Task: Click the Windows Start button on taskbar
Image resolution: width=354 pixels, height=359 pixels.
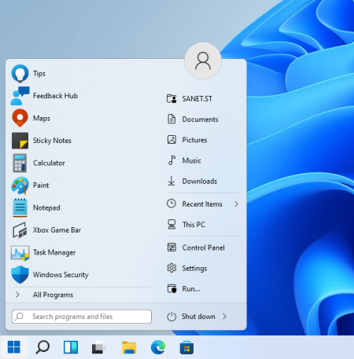Action: 14,347
